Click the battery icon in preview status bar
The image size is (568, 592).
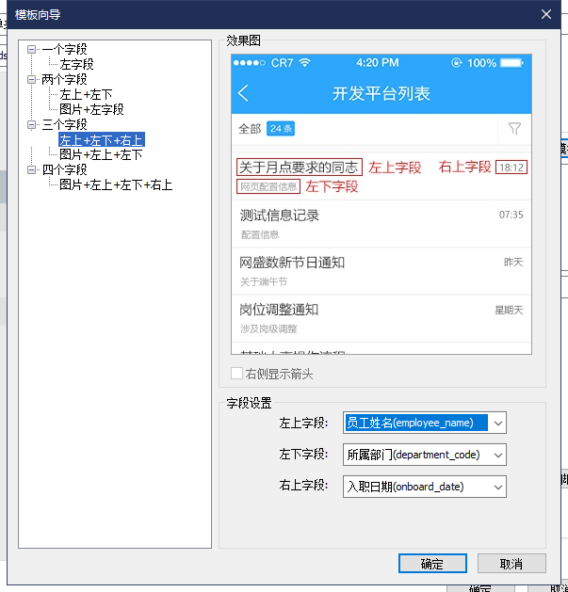[511, 63]
